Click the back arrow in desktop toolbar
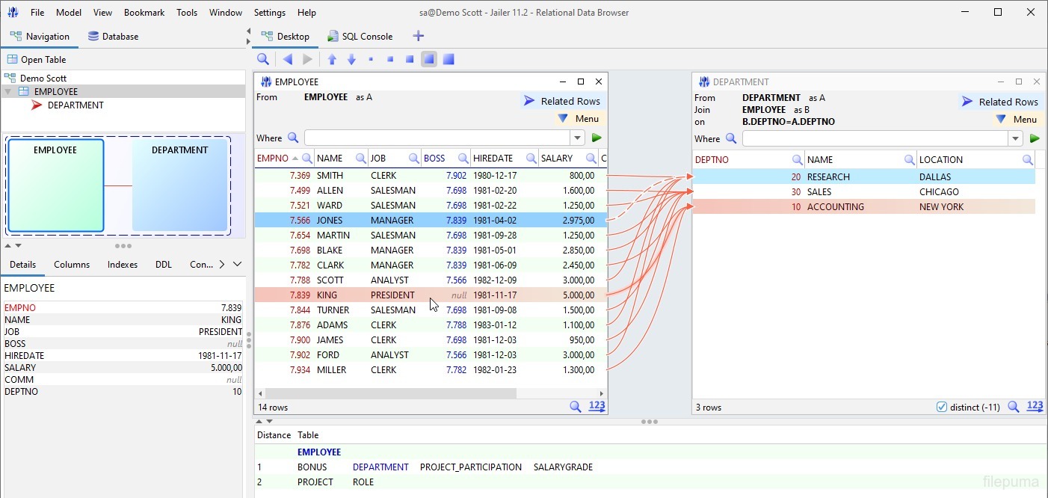1048x498 pixels. coord(288,59)
